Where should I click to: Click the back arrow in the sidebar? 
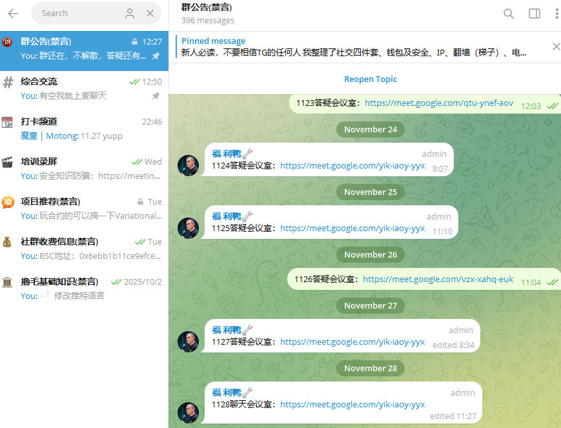(x=13, y=14)
